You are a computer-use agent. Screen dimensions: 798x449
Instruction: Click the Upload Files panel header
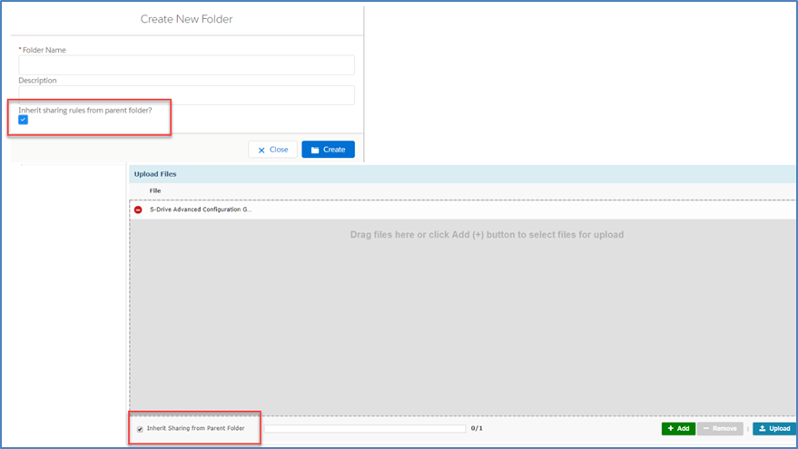[x=155, y=173]
